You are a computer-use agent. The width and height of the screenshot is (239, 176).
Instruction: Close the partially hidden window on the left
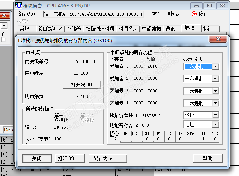[x=5, y=16]
